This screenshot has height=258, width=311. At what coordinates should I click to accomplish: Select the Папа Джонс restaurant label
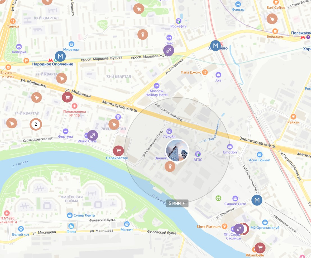(191, 73)
